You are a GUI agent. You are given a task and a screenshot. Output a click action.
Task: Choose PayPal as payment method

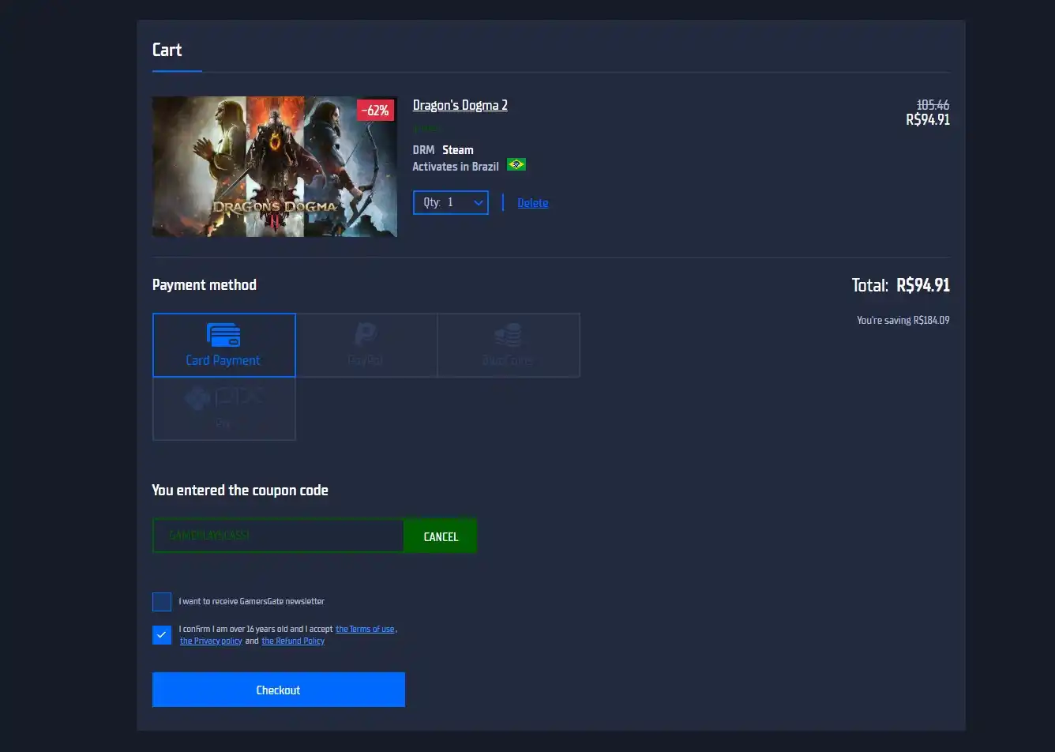pos(366,345)
